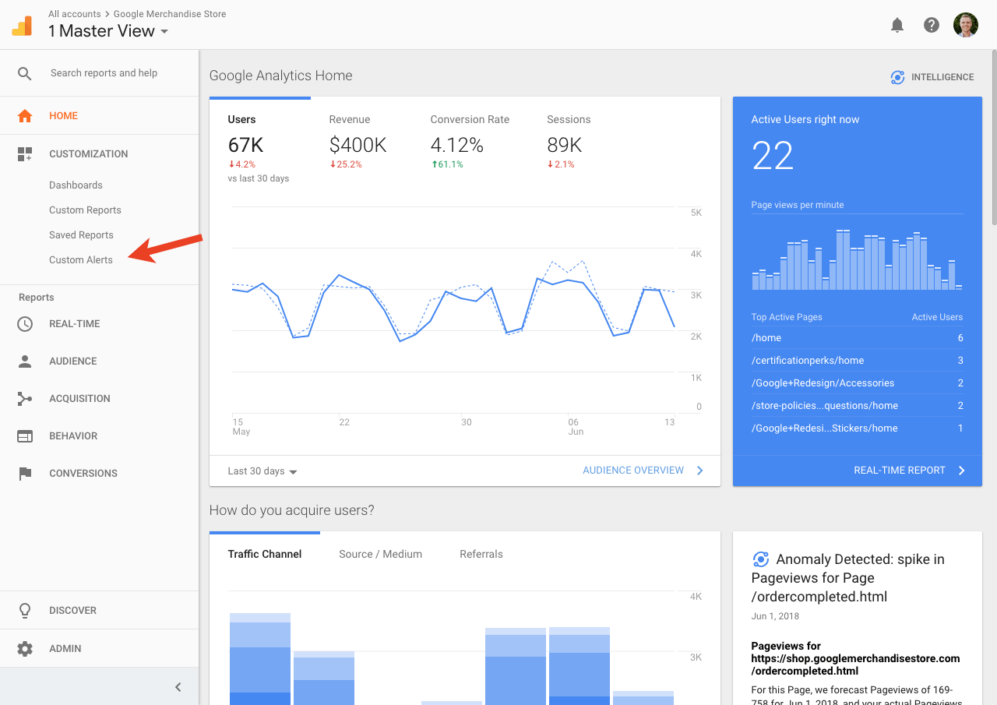Click the Google Analytics Home heading
997x705 pixels.
[280, 76]
